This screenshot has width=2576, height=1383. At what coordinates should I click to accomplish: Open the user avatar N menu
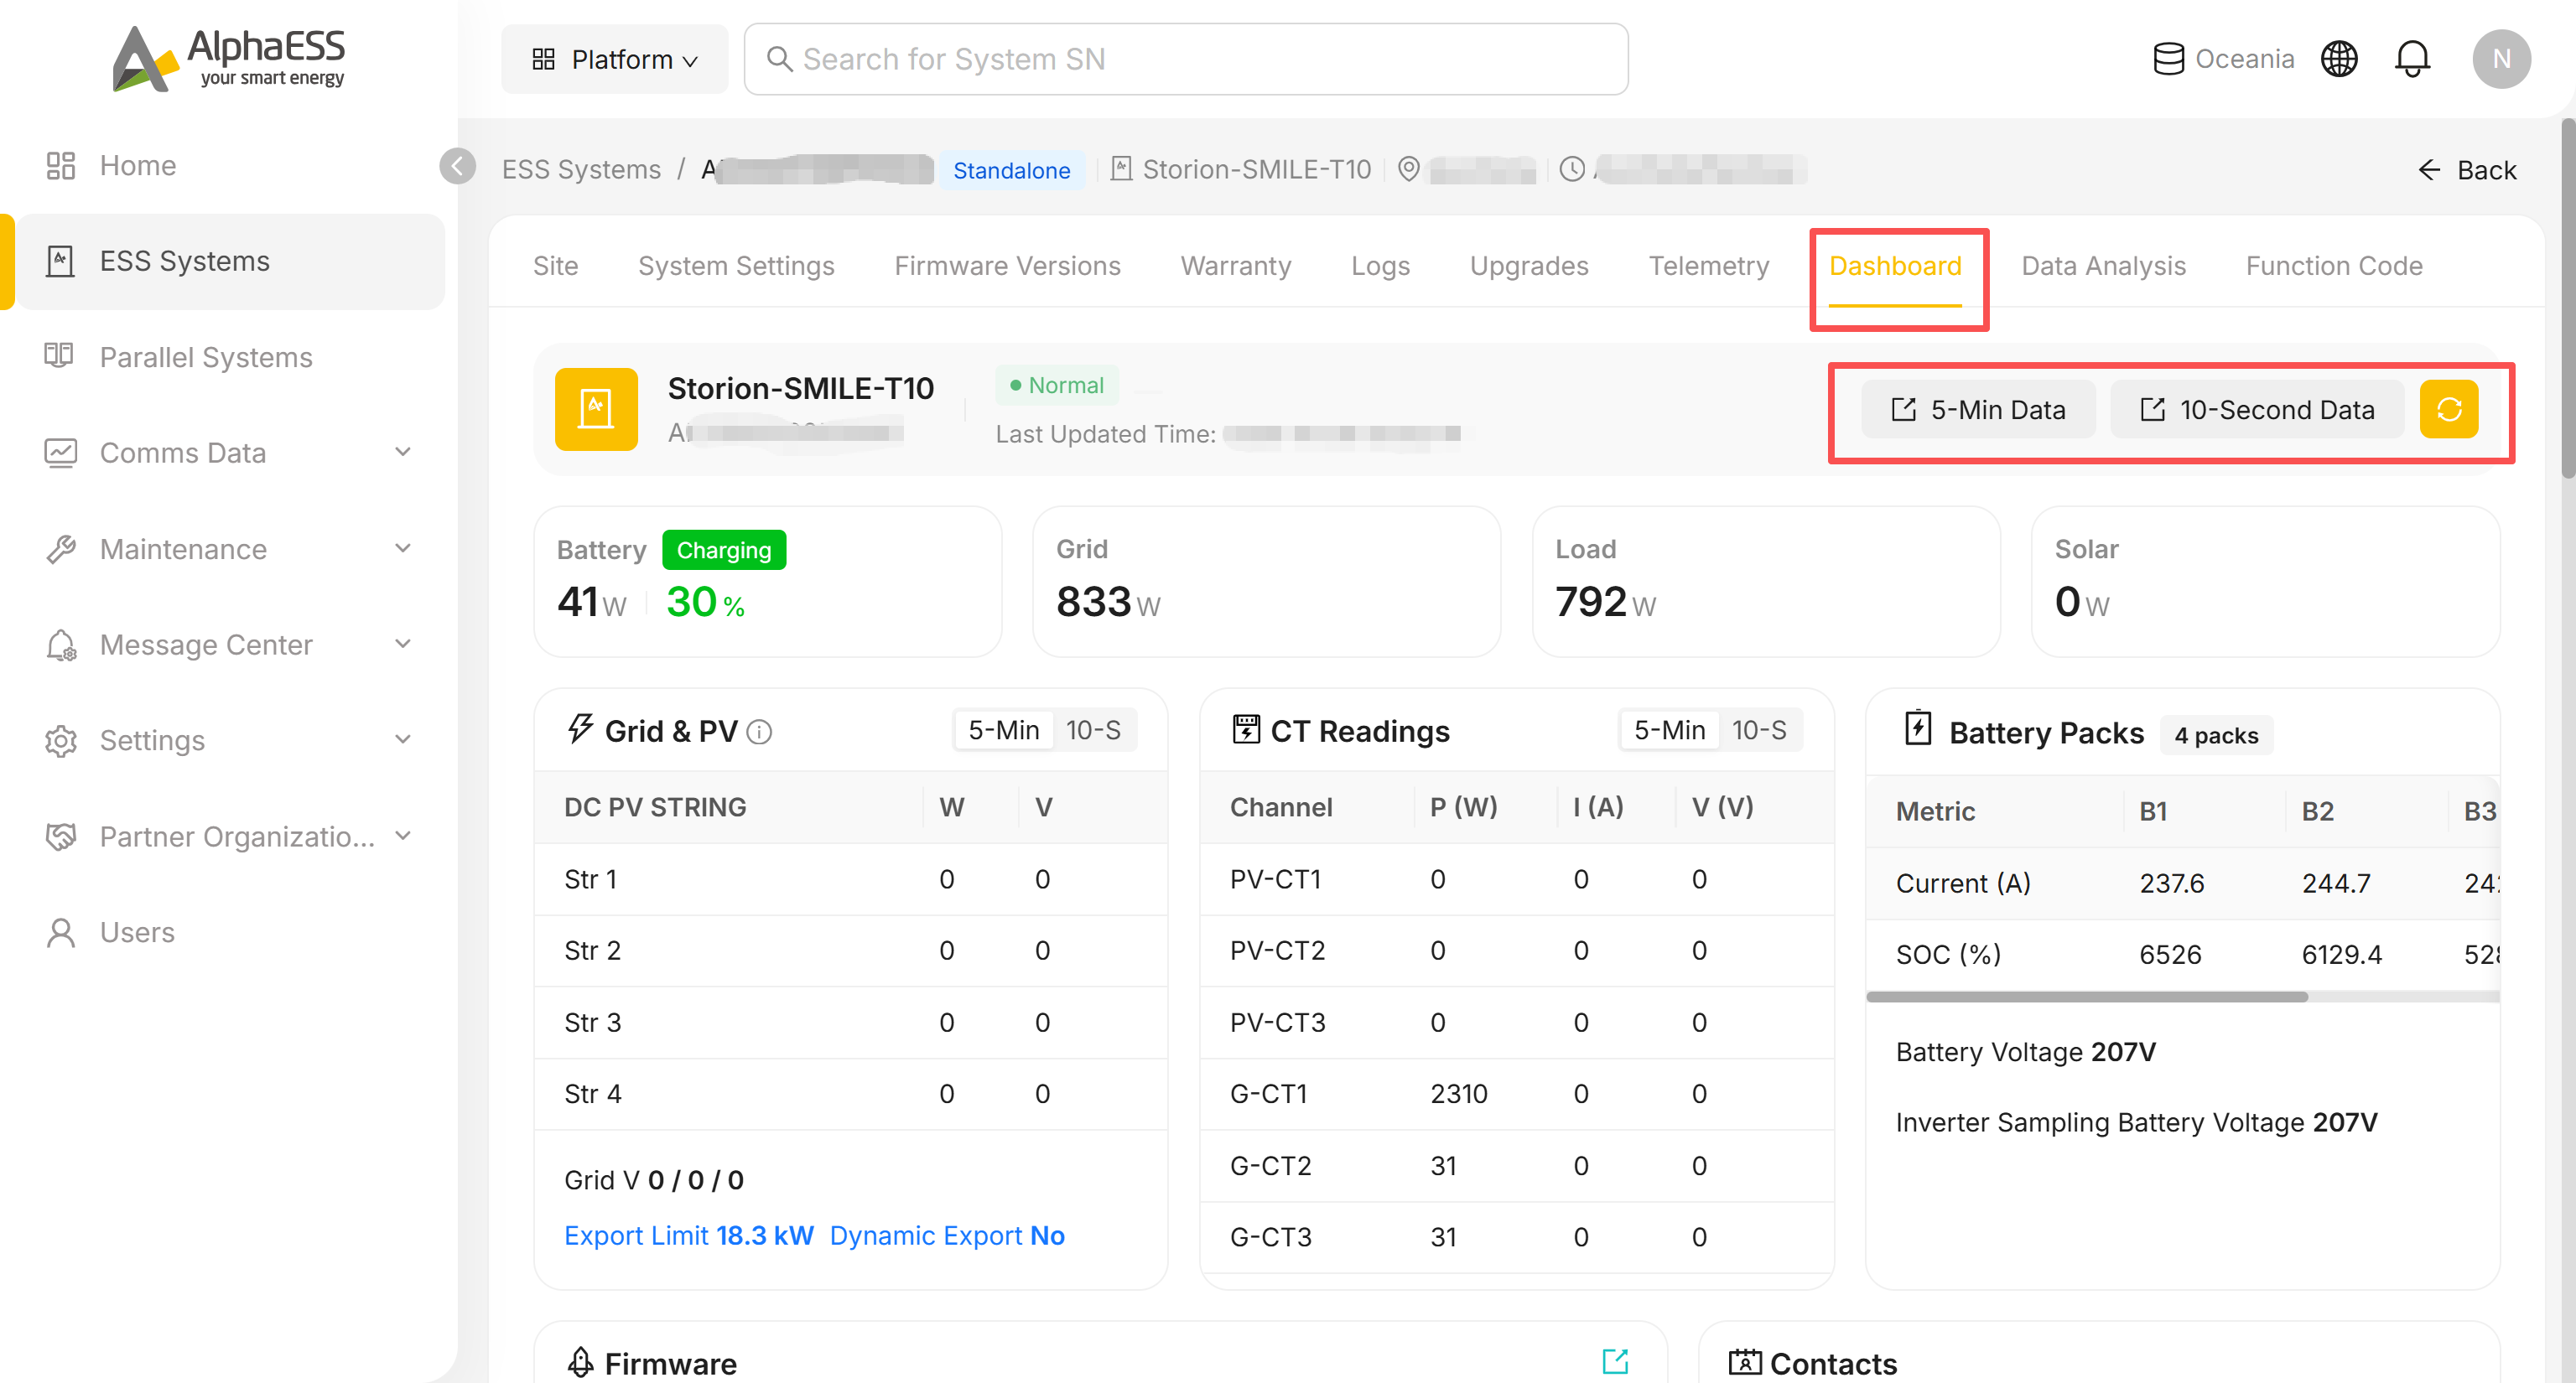(x=2501, y=59)
